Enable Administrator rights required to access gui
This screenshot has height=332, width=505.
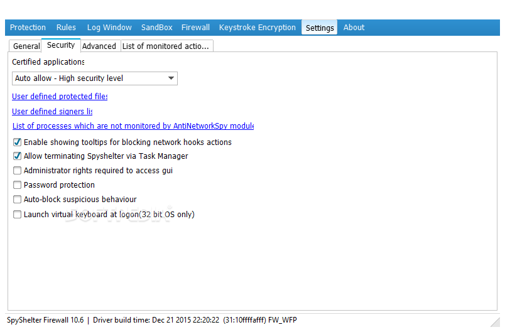click(x=18, y=170)
